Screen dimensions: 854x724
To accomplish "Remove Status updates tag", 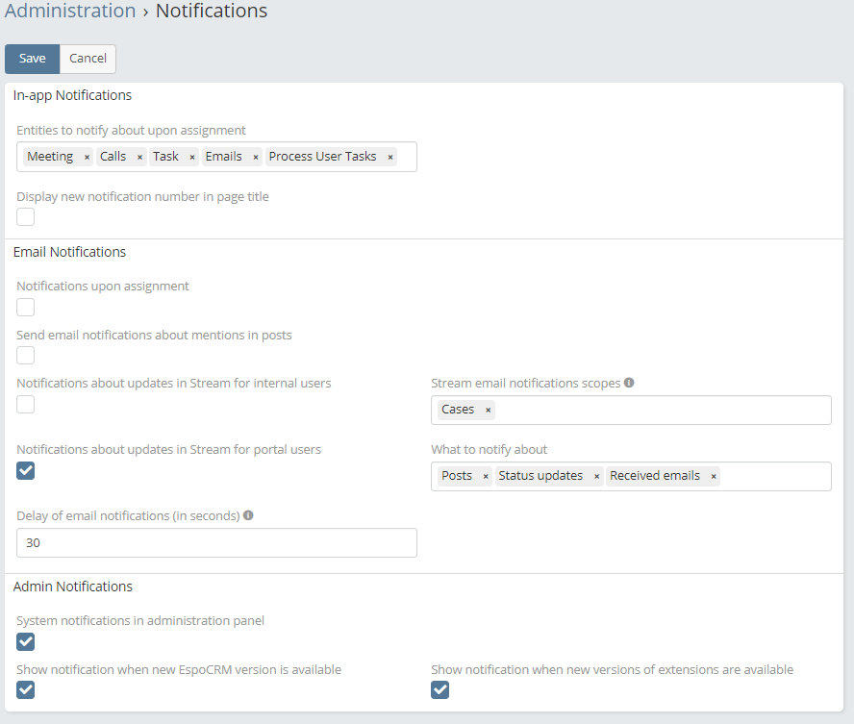I will (x=596, y=476).
